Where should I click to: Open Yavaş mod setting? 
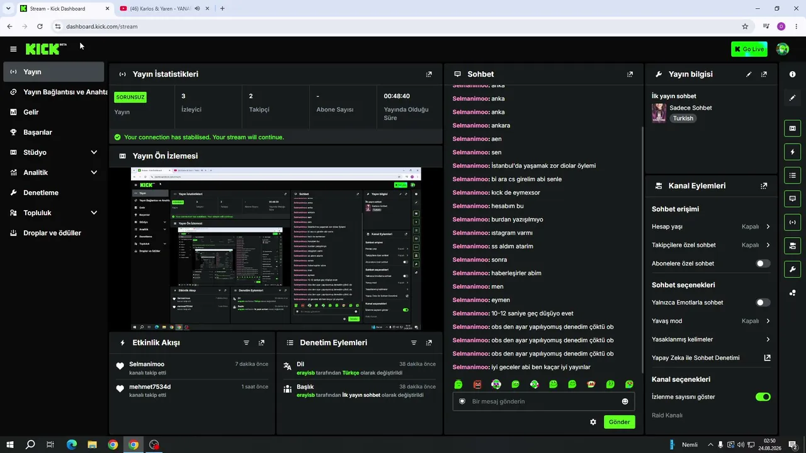pyautogui.click(x=711, y=321)
